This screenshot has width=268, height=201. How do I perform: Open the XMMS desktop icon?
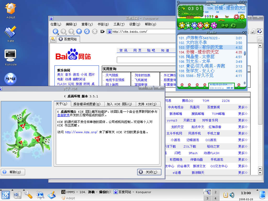[10, 79]
